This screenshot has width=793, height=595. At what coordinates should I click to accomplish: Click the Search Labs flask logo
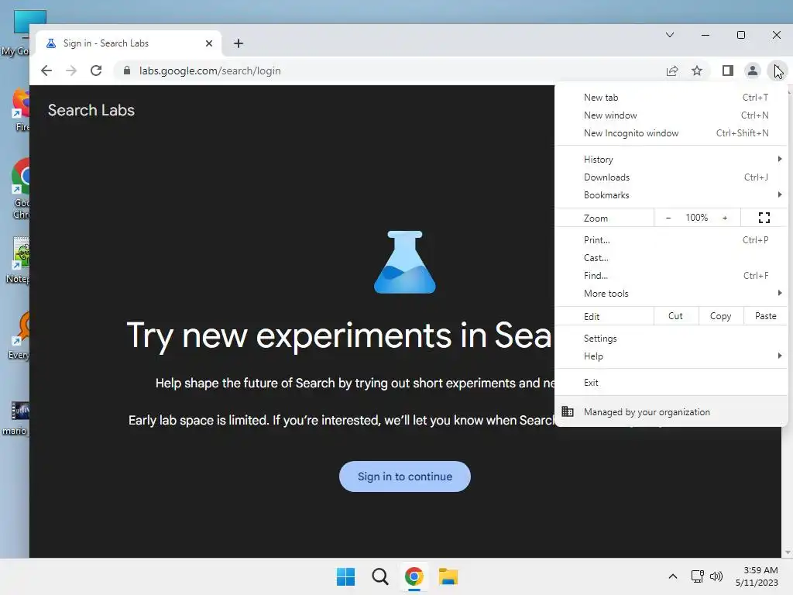pos(404,262)
